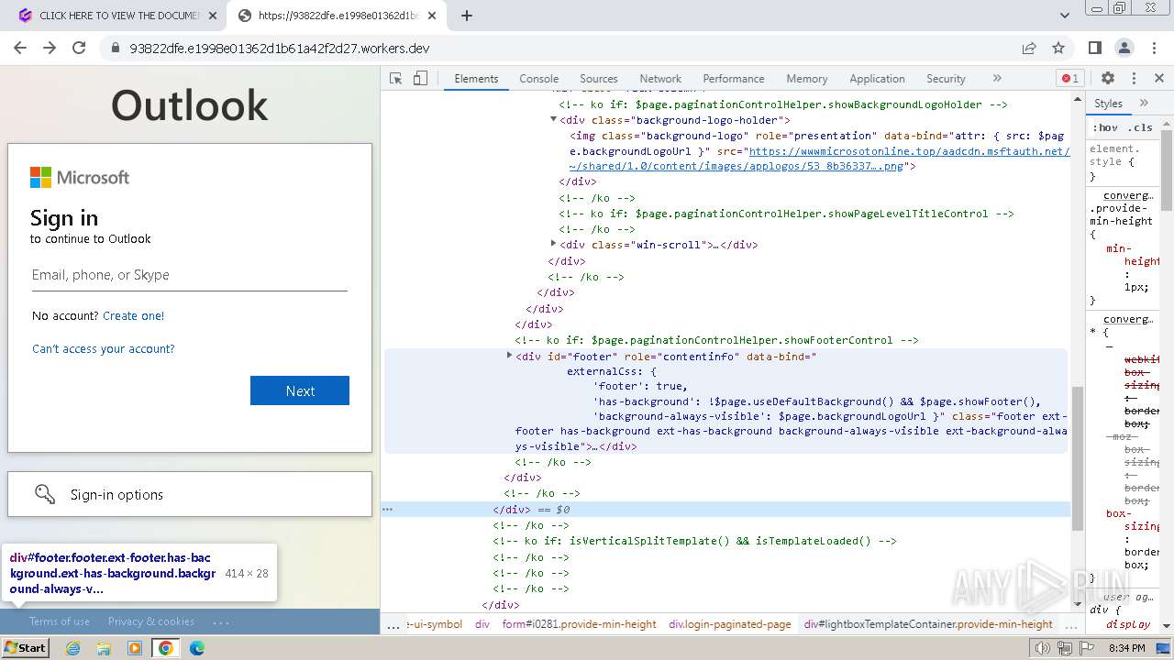Image resolution: width=1174 pixels, height=660 pixels.
Task: Collapse the background-logo-holder div node
Action: (x=553, y=119)
